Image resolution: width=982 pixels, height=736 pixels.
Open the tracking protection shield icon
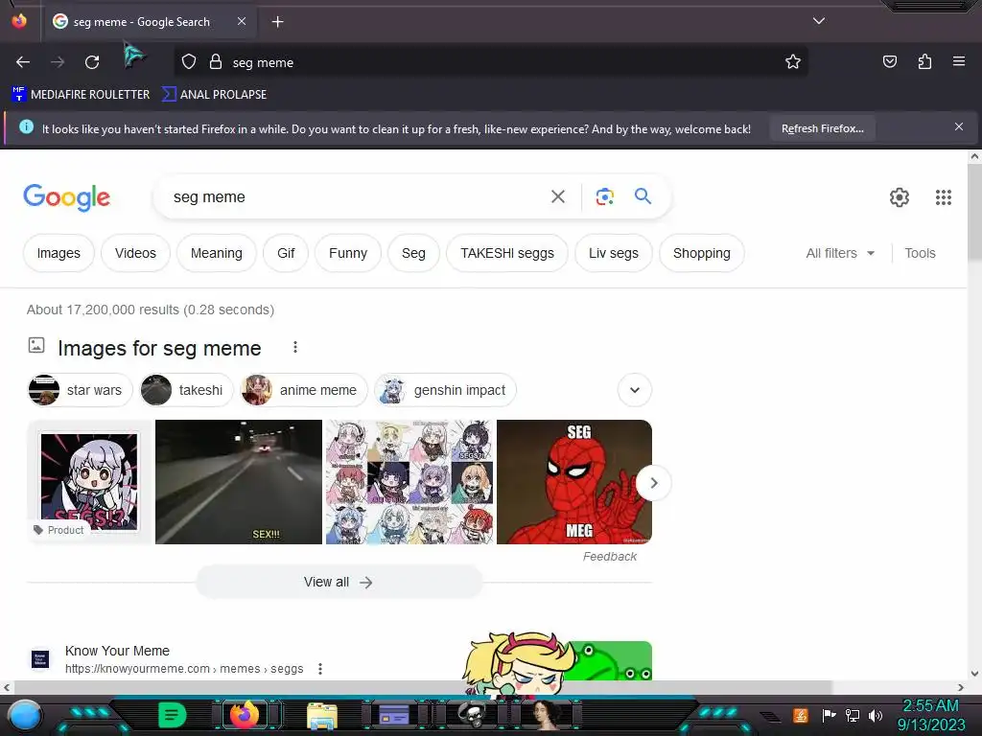pos(189,62)
